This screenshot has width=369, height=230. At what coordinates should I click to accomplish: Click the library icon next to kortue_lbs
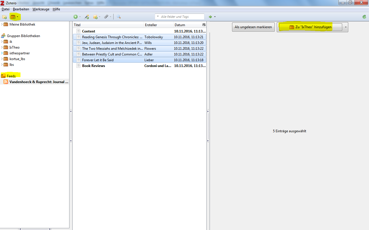pyautogui.click(x=6, y=59)
